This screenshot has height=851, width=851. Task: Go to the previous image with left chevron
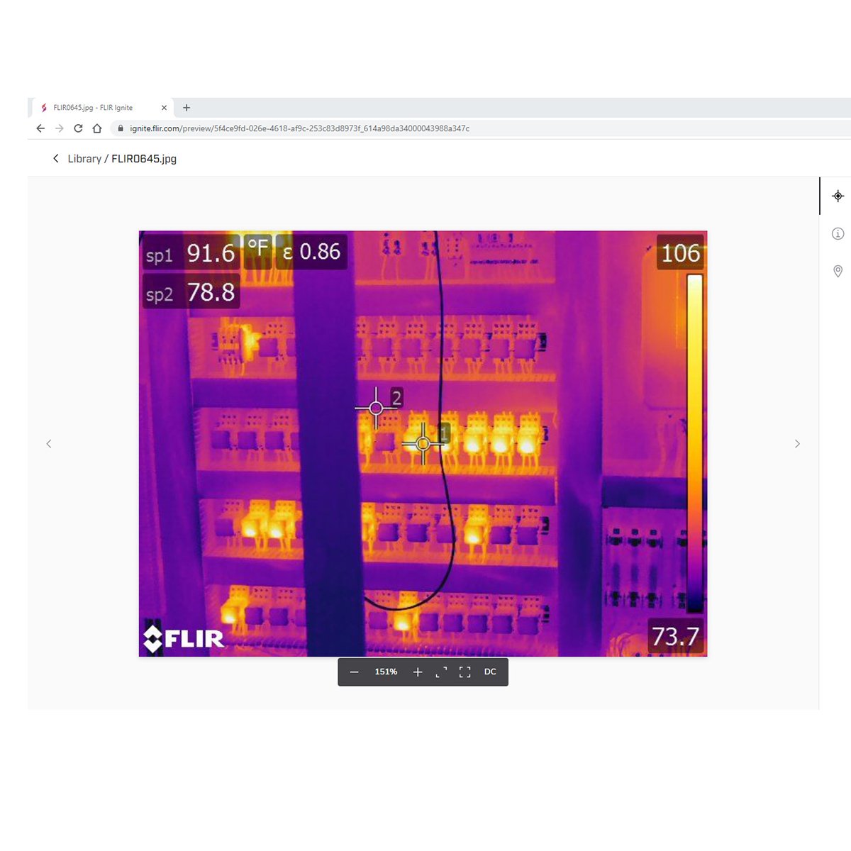pyautogui.click(x=49, y=444)
